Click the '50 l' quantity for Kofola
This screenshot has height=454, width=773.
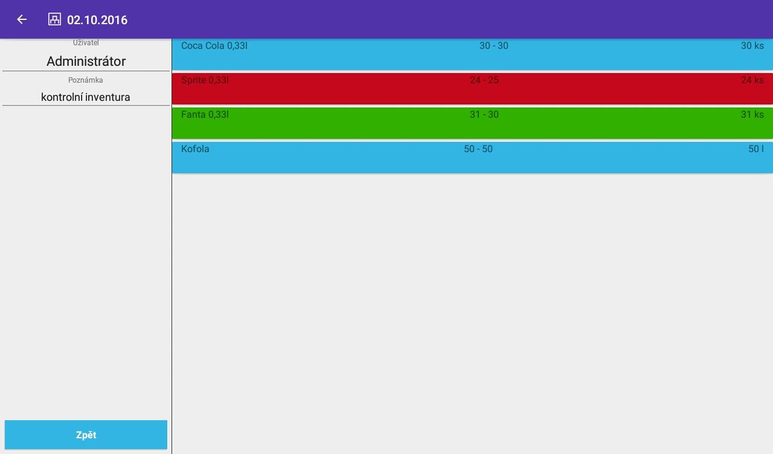click(755, 149)
